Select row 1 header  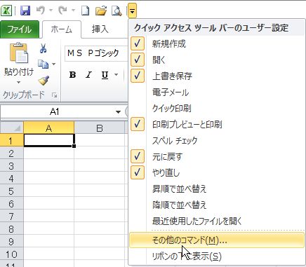11,141
